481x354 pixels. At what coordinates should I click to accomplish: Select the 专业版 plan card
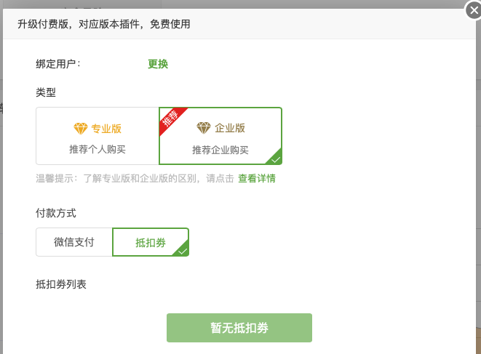pyautogui.click(x=98, y=136)
